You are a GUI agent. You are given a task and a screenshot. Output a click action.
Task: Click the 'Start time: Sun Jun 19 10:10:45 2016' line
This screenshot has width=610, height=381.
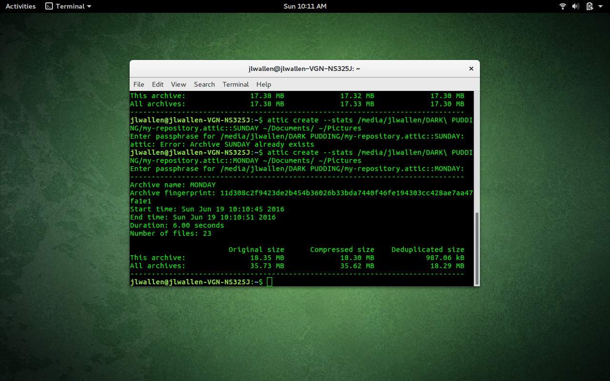point(207,209)
